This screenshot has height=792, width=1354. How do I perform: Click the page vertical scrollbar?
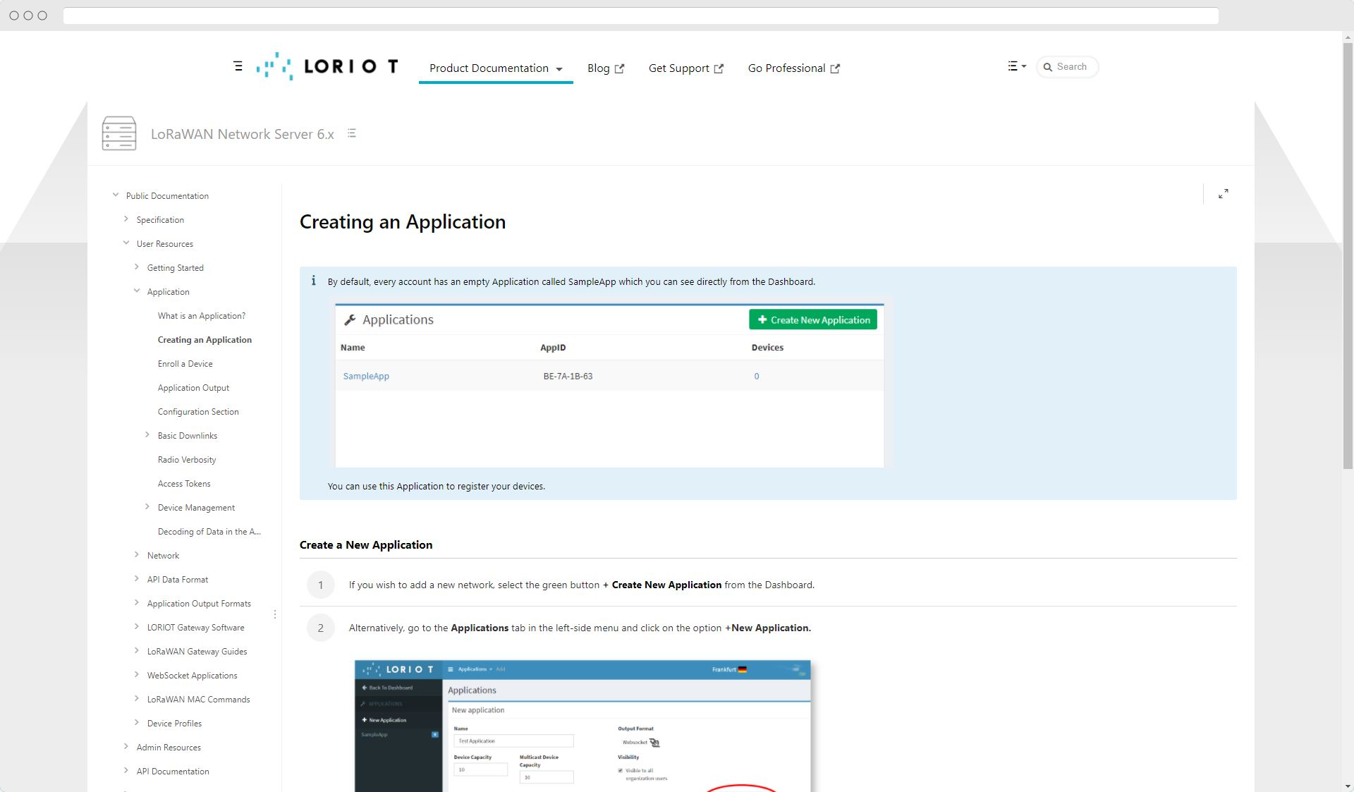click(1348, 255)
